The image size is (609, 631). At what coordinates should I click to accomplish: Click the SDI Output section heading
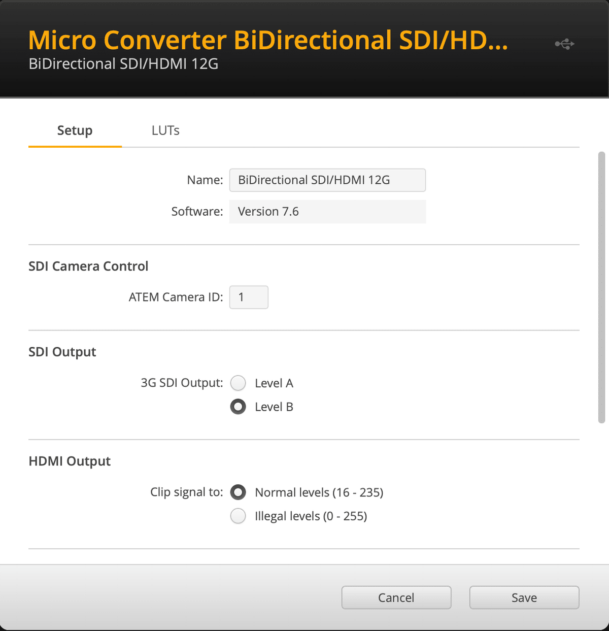pos(62,351)
